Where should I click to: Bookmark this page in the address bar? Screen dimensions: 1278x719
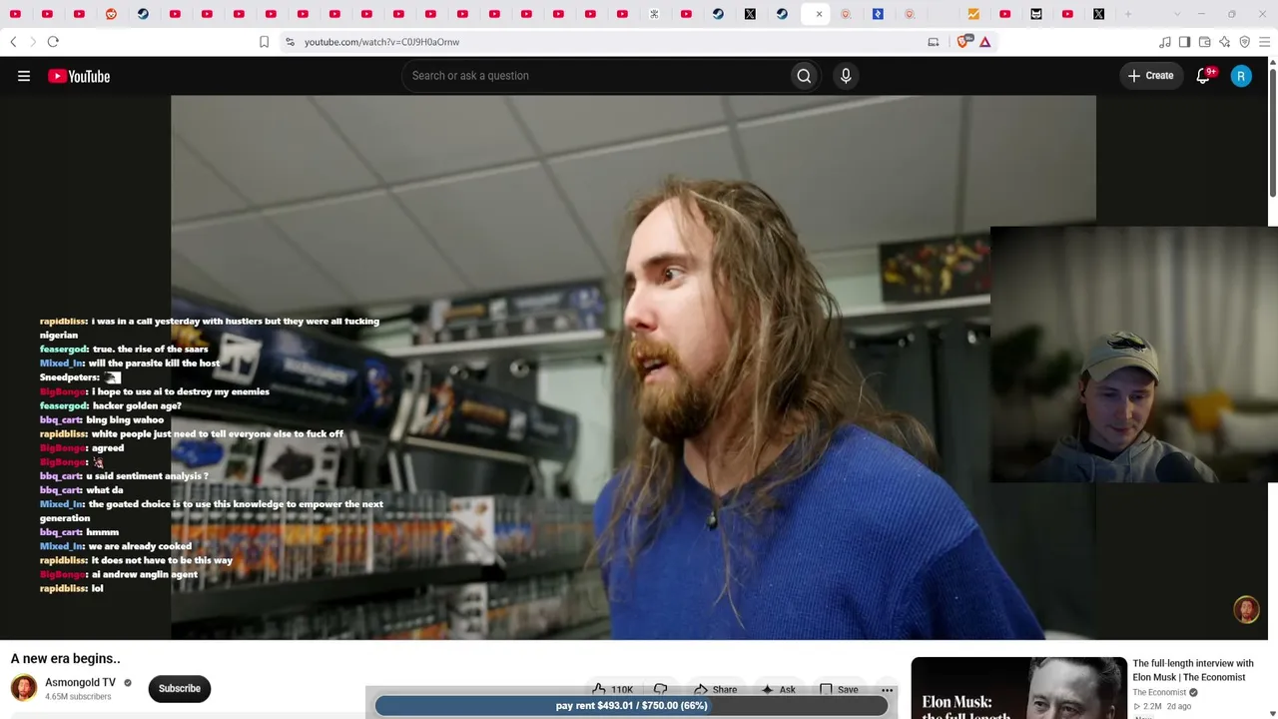click(x=264, y=42)
